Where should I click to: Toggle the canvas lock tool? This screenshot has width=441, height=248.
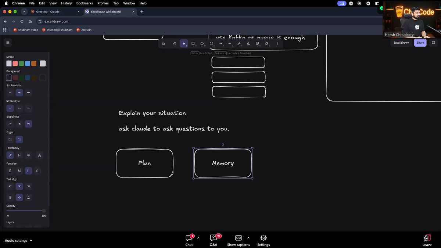[163, 43]
